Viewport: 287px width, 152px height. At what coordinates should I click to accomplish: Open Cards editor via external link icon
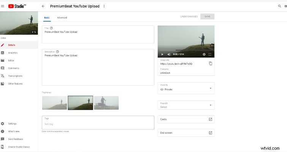pyautogui.click(x=211, y=119)
